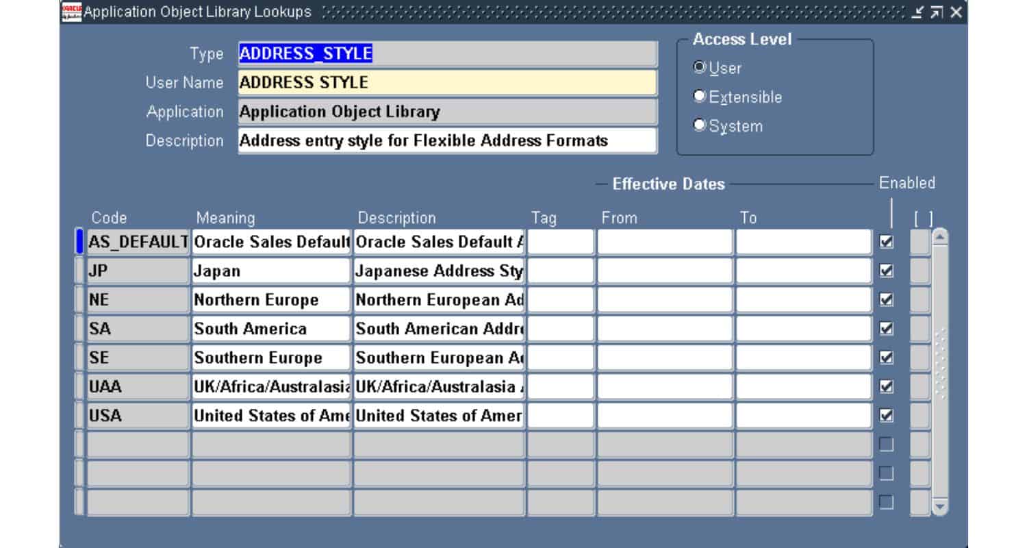Disable the SA lookup code checkbox
The width and height of the screenshot is (1027, 548).
click(887, 329)
